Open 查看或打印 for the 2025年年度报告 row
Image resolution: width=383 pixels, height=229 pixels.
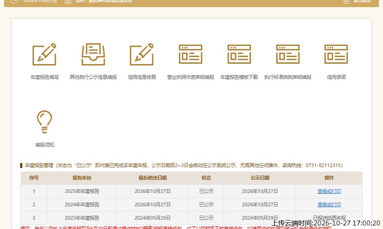[x=329, y=191]
